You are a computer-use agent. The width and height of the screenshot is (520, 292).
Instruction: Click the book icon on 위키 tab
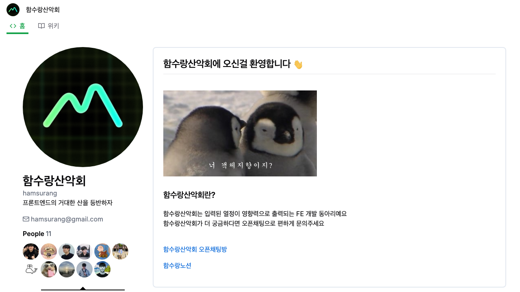41,26
